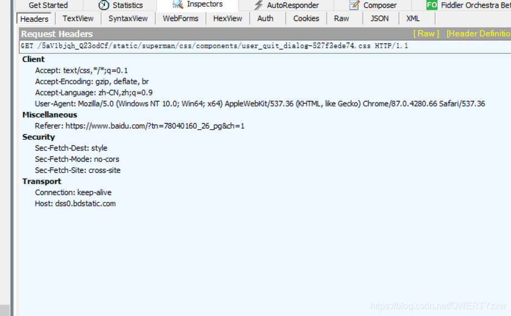
Task: Switch to the Raw inspector tab
Action: click(x=342, y=18)
